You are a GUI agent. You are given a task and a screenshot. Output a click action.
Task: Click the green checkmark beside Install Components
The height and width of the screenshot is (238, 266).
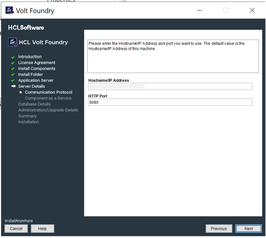13,69
